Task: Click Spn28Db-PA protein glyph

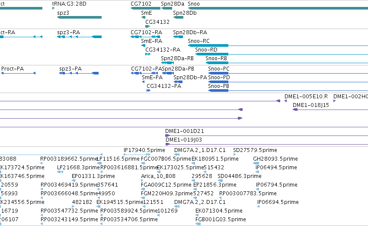Action: tap(178, 82)
